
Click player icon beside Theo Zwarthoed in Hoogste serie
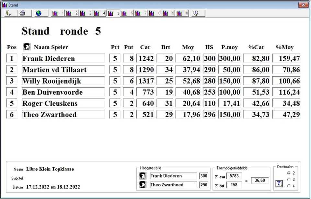pos(143,185)
